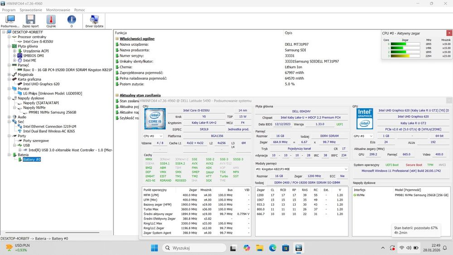Screen dimensions: 453x255
Task: Click the sync status tray icon with red dot
Action: point(392,248)
